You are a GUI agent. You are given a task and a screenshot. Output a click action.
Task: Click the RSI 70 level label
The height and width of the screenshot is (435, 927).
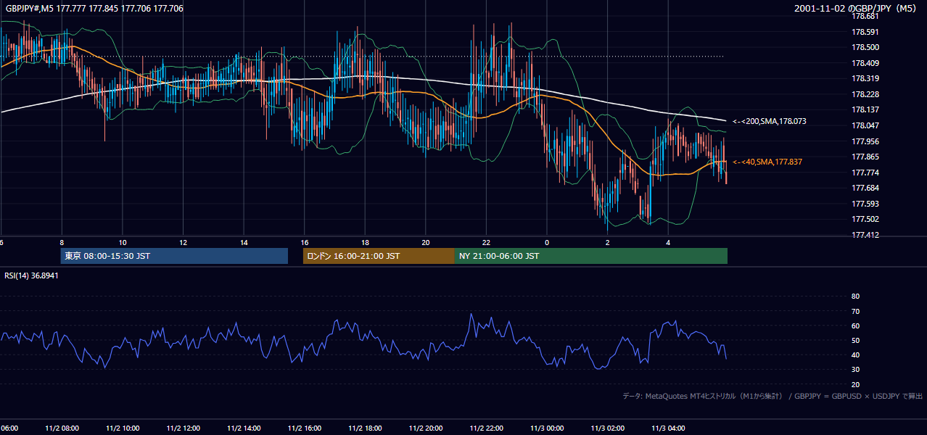tap(855, 311)
